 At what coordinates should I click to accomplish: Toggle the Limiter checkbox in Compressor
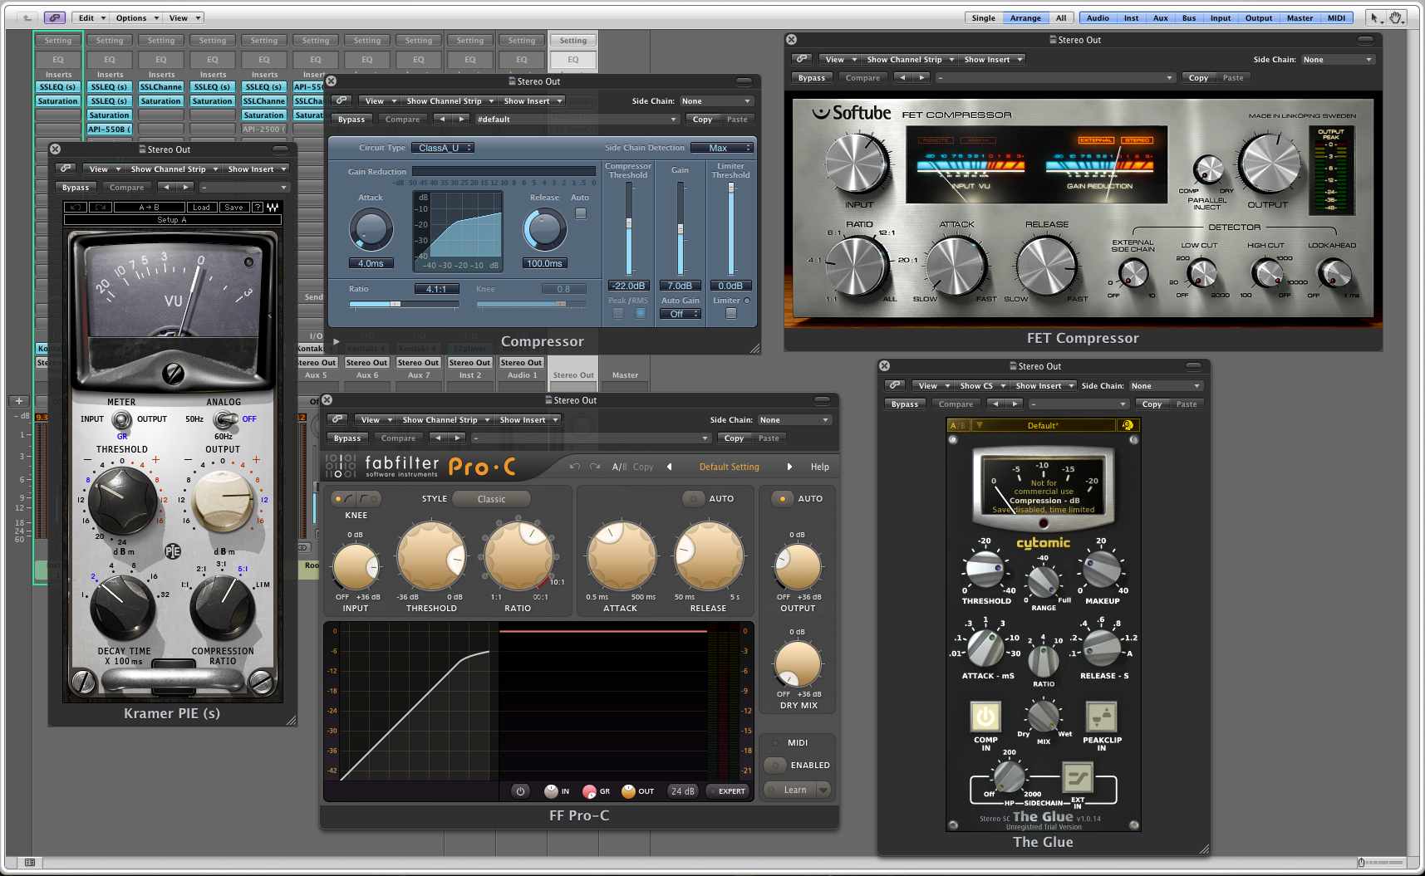click(730, 313)
